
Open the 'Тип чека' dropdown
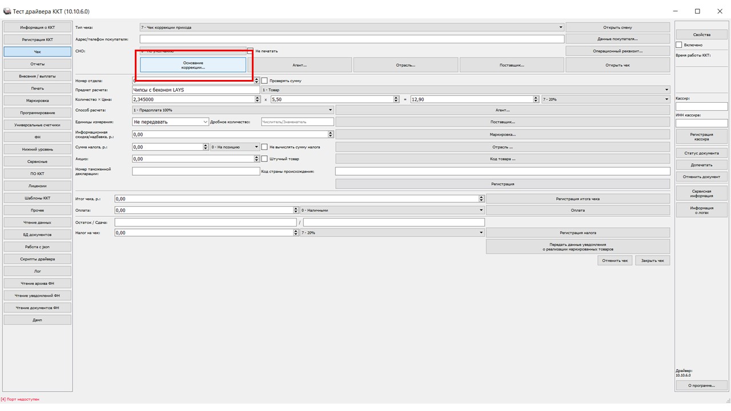pyautogui.click(x=351, y=27)
